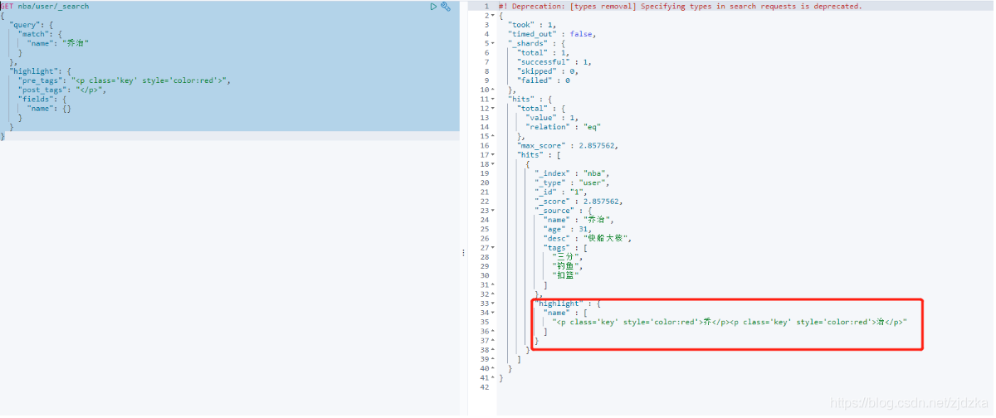The height and width of the screenshot is (418, 996).
Task: Toggle fold arrow at response line 38
Action: tap(493, 350)
